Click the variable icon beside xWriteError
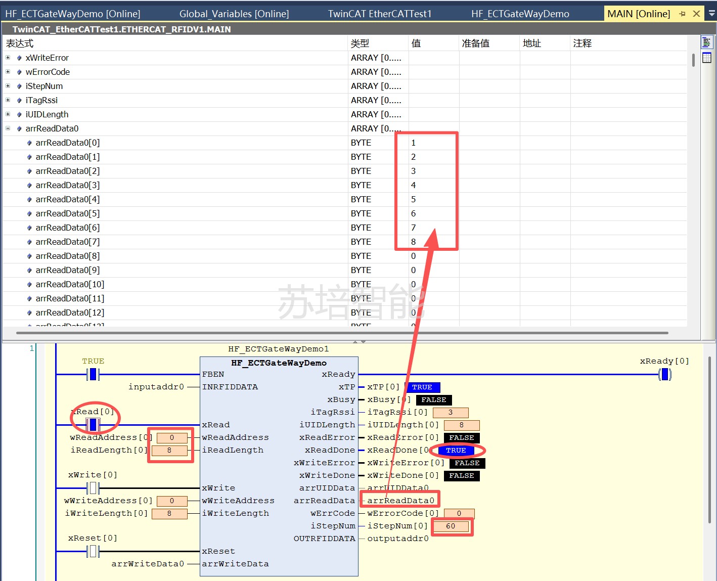 tap(19, 58)
